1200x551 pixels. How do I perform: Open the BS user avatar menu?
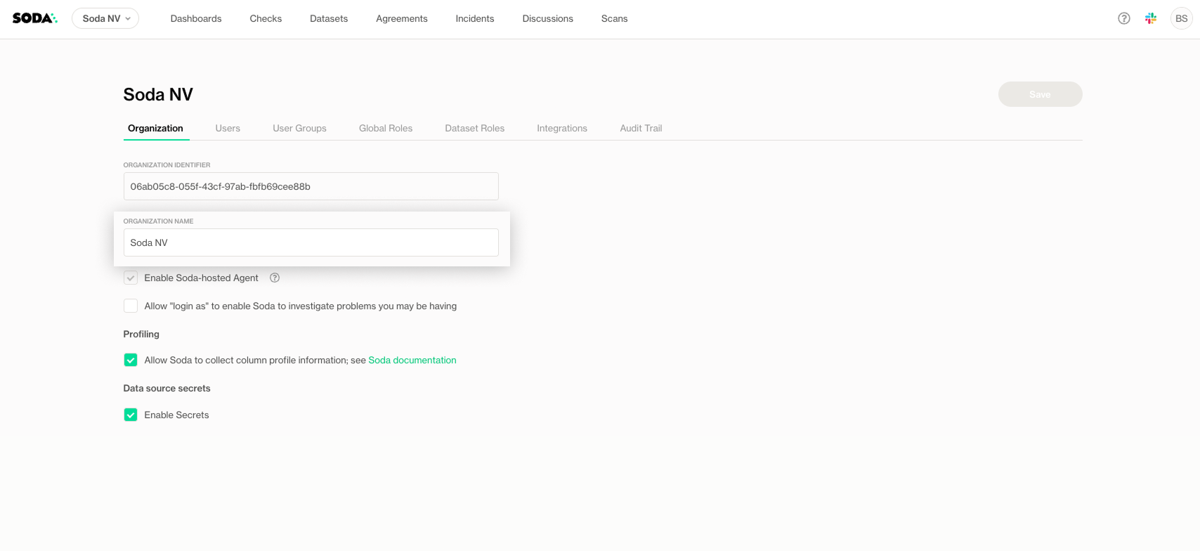[x=1182, y=18]
